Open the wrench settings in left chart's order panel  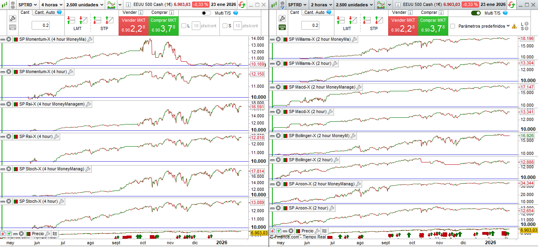(13, 19)
